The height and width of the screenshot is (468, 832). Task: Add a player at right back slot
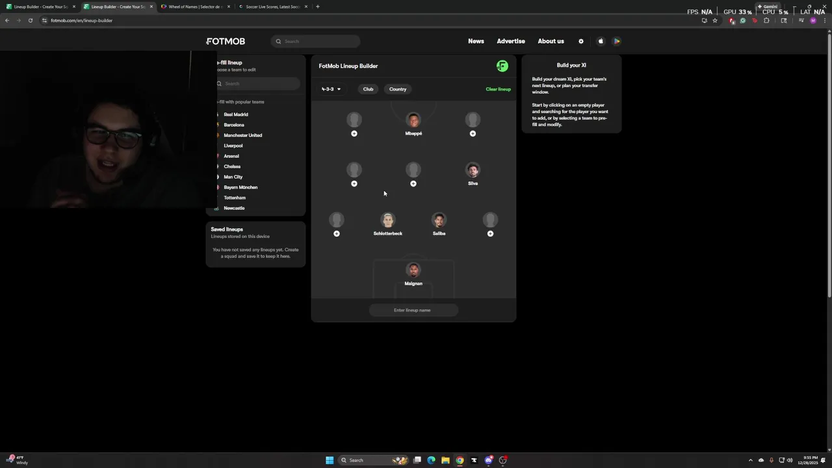(x=490, y=233)
